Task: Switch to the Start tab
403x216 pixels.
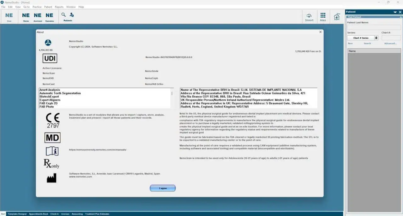Action: (3, 214)
